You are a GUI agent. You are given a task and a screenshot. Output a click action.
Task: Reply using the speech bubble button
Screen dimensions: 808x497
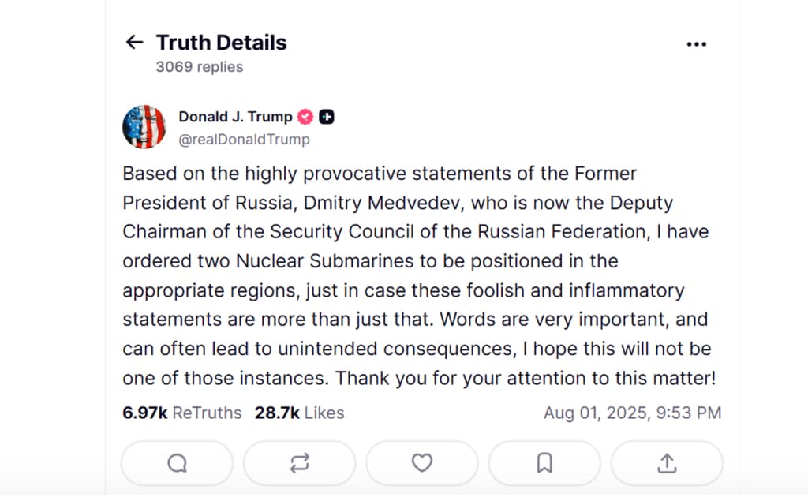(178, 463)
